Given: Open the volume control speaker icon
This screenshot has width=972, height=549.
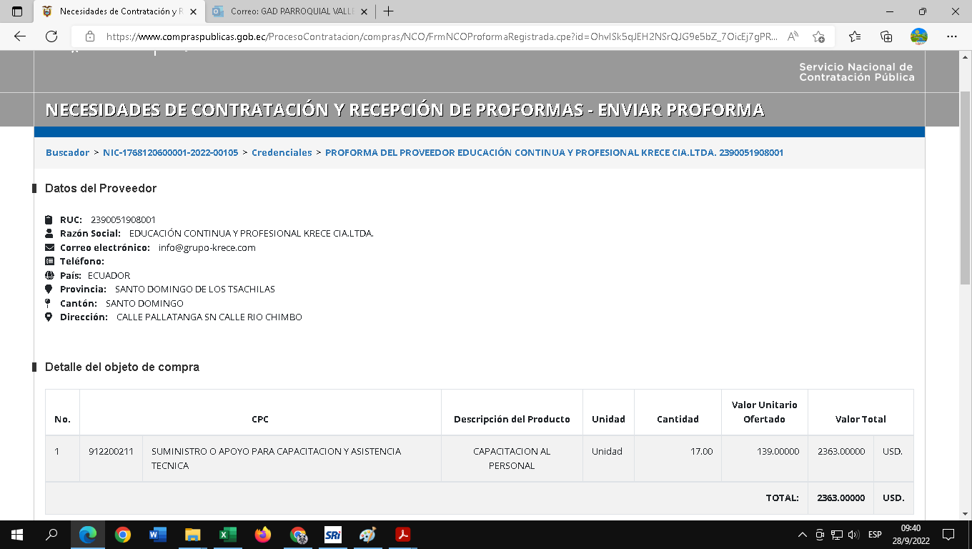Looking at the screenshot, I should 853,535.
